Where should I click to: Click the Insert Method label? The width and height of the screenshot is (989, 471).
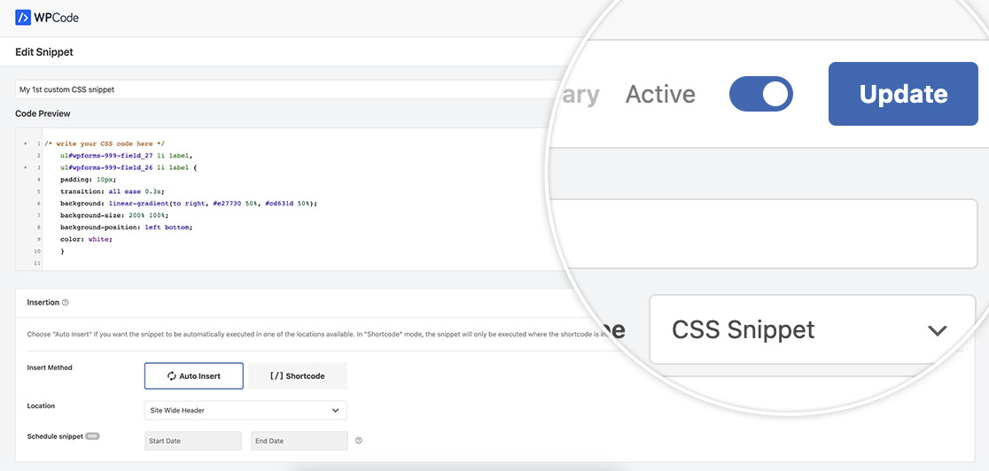point(50,367)
